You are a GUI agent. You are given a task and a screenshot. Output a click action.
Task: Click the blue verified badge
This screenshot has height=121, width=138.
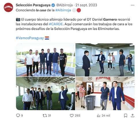(53, 5)
